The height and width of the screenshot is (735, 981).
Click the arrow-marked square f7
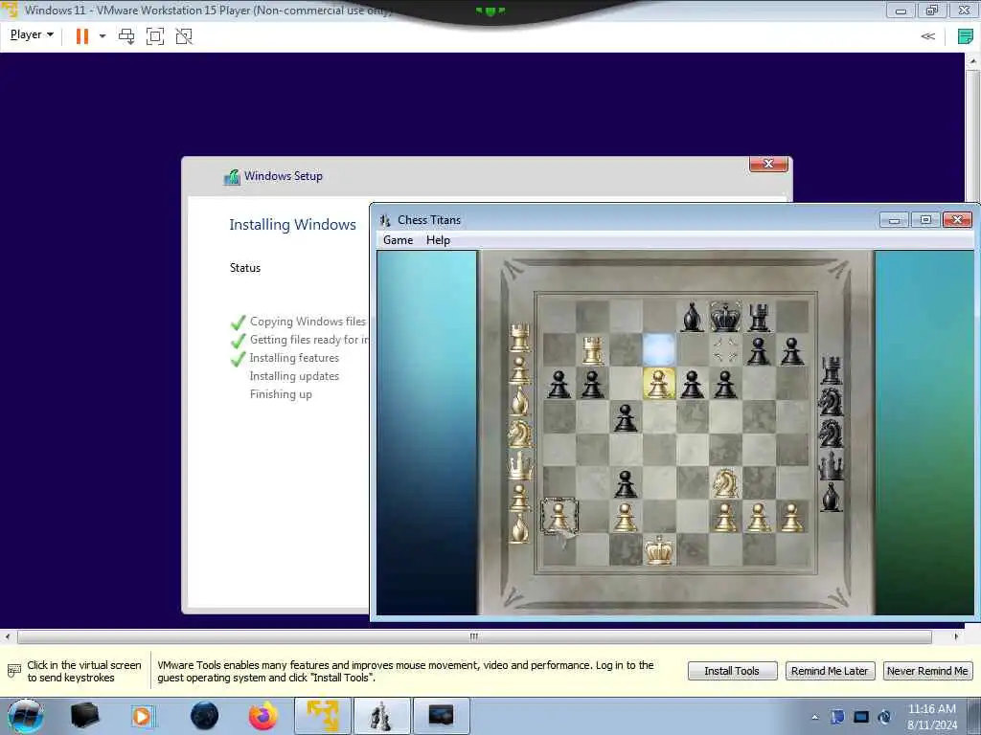click(726, 349)
